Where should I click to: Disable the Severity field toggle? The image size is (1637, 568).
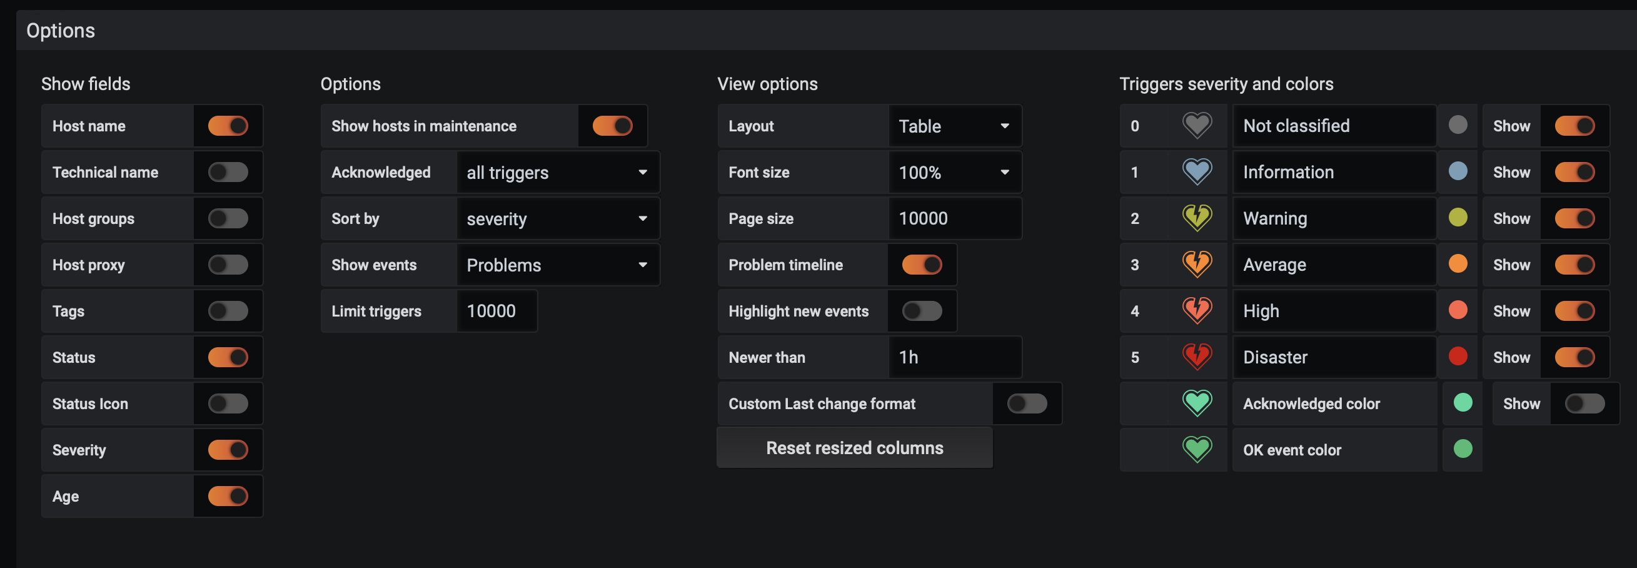point(228,450)
